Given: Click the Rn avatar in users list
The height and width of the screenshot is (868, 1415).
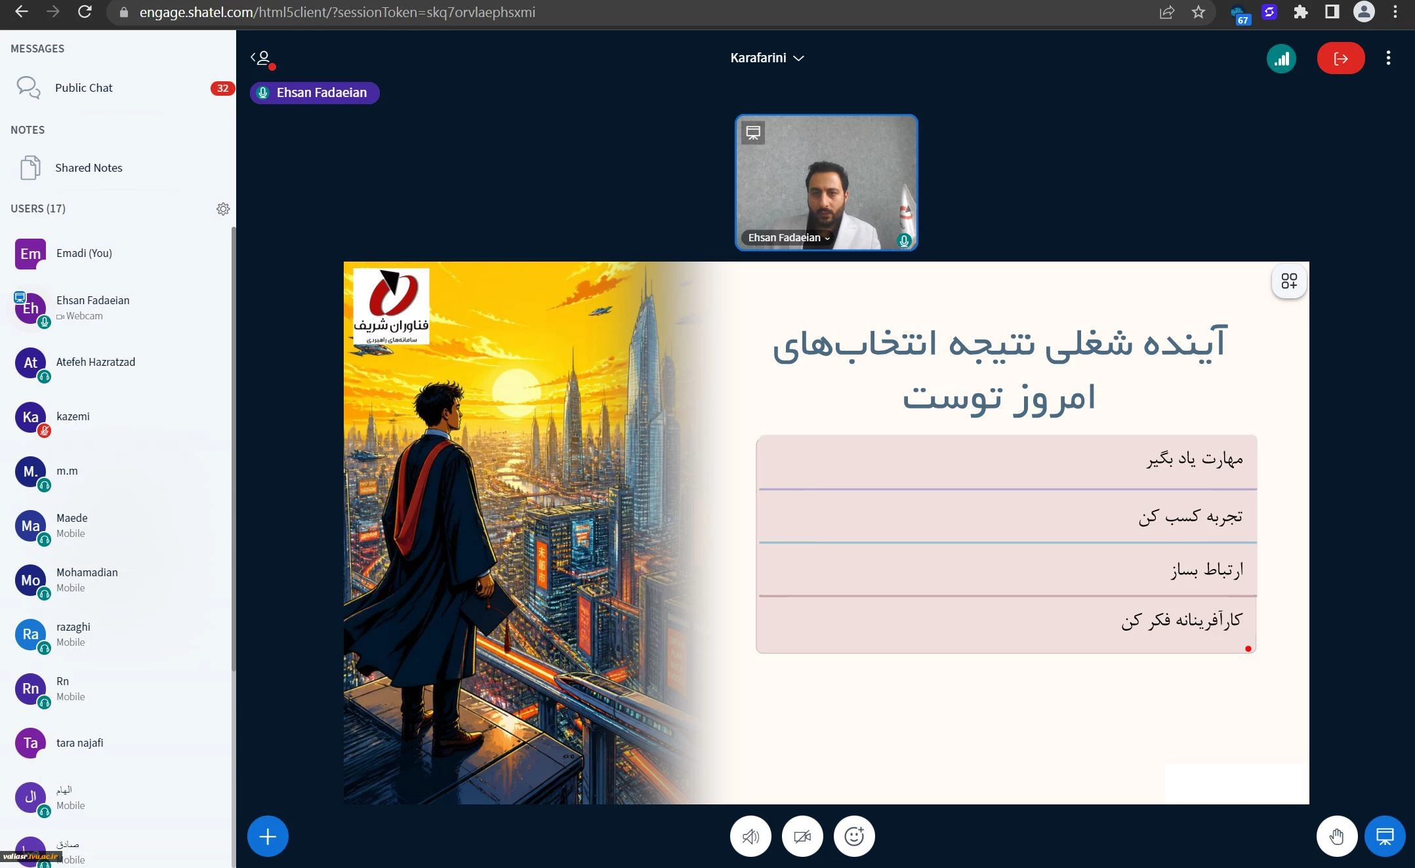Looking at the screenshot, I should pos(30,689).
